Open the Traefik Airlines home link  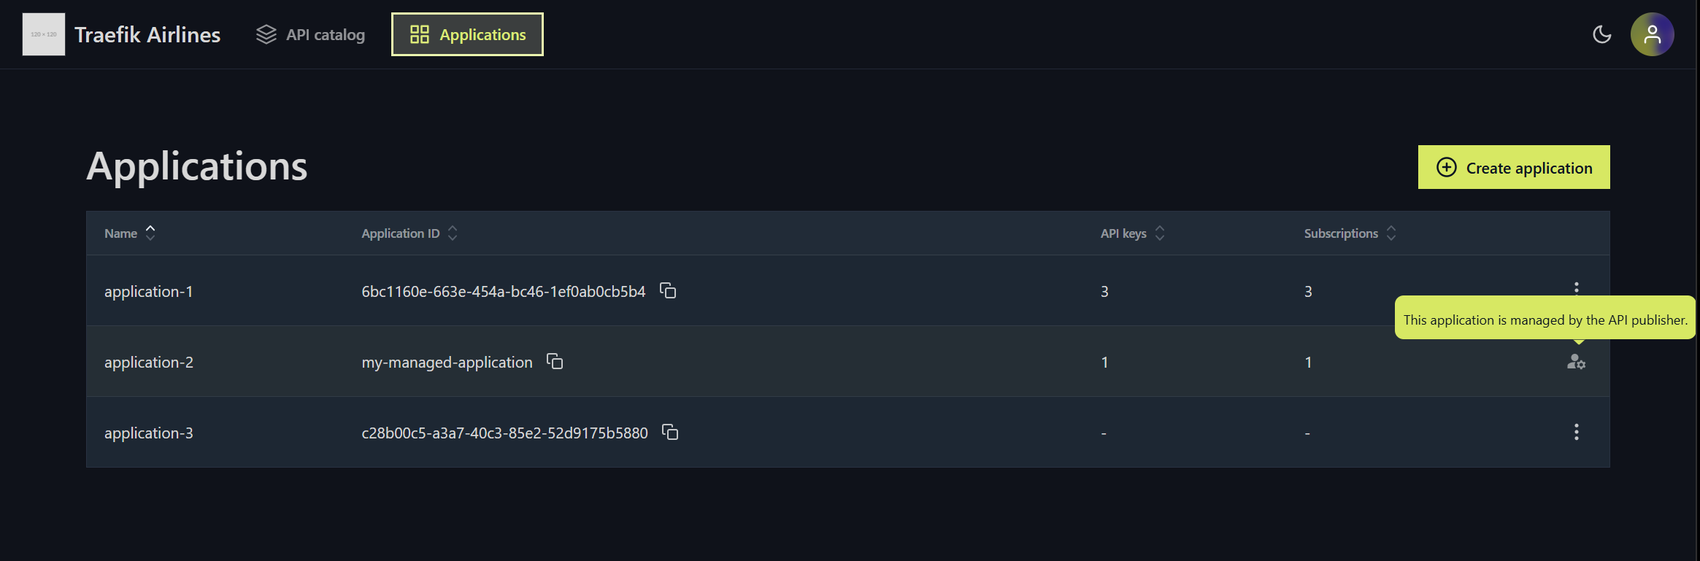point(147,34)
